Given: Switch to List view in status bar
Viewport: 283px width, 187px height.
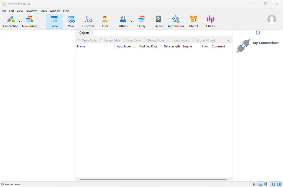Looking at the screenshot, I should pyautogui.click(x=255, y=184).
